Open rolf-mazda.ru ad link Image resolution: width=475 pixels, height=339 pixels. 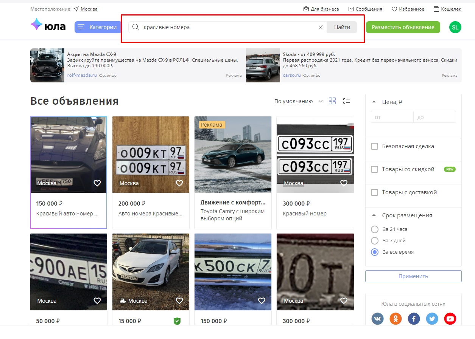click(x=82, y=75)
